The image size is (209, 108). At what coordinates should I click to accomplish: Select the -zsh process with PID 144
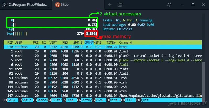pyautogui.click(x=103, y=87)
